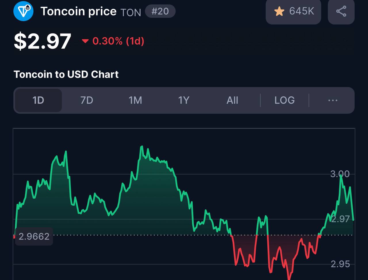
Task: Show the 1M price chart
Action: click(x=135, y=100)
